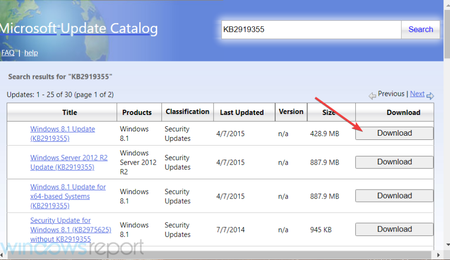The width and height of the screenshot is (450, 260).
Task: Click the vertical scrollbar down arrow
Action: (448, 245)
